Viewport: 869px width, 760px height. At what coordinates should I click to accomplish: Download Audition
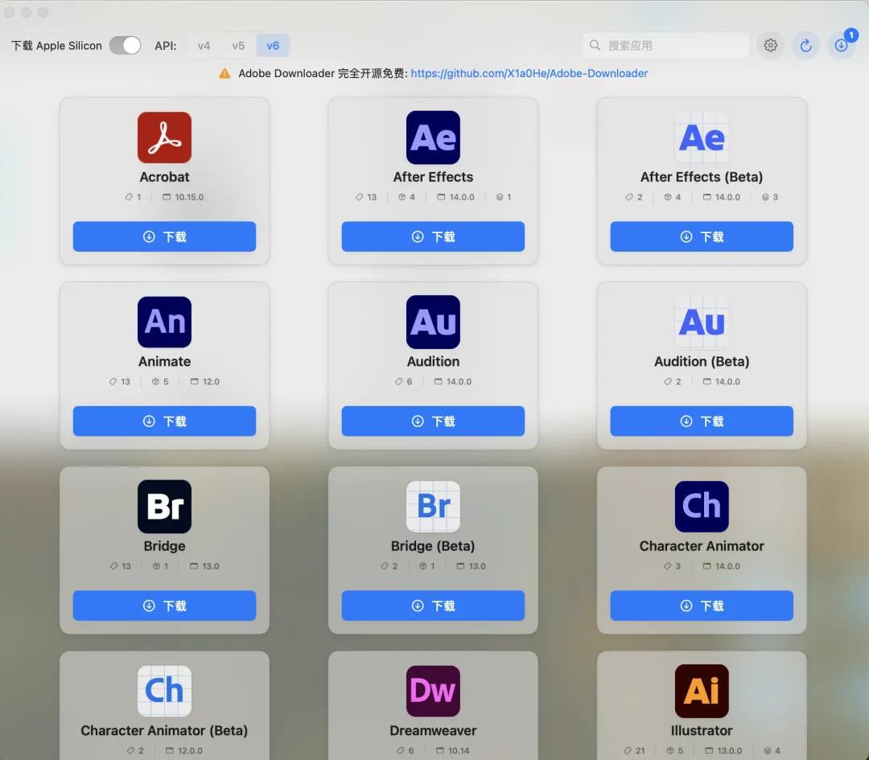tap(433, 421)
